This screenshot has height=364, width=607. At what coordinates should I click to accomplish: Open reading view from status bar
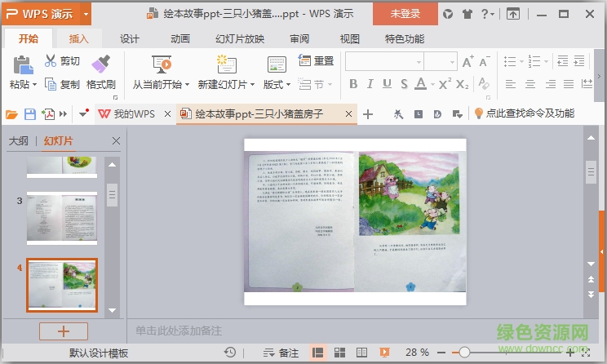[361, 353]
